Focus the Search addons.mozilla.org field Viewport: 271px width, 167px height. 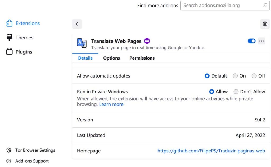[x=225, y=6]
